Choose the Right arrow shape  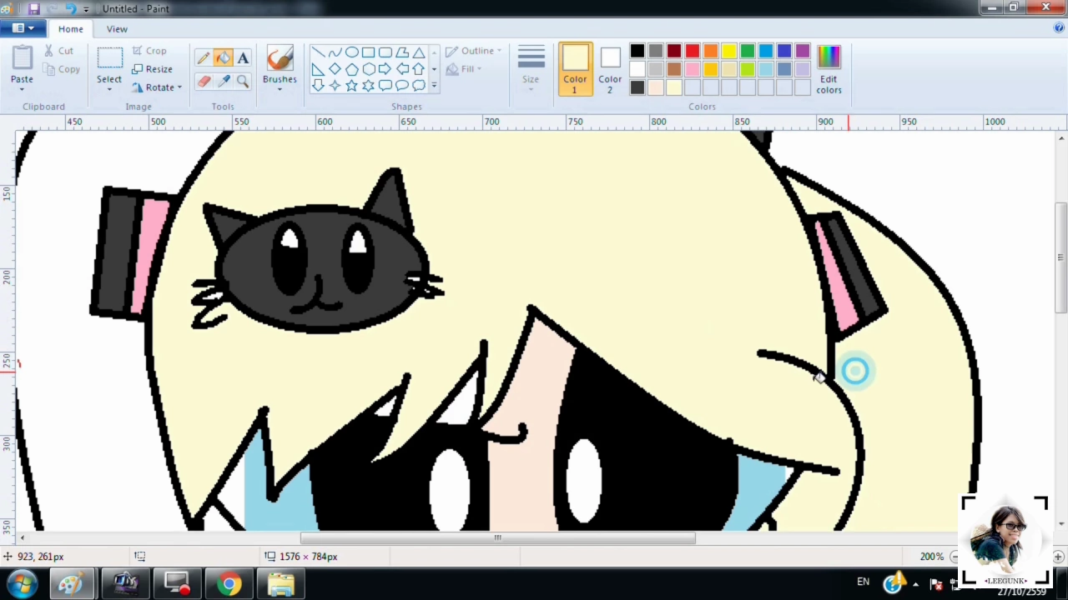tap(385, 69)
